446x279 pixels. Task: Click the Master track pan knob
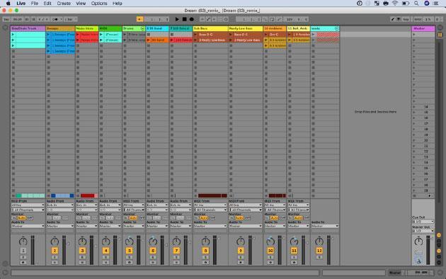418,241
